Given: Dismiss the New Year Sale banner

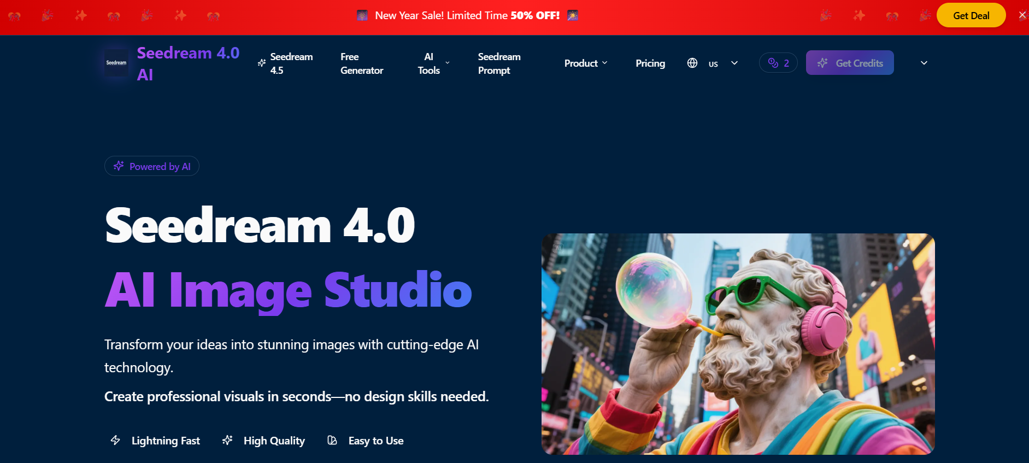Looking at the screenshot, I should (1022, 15).
